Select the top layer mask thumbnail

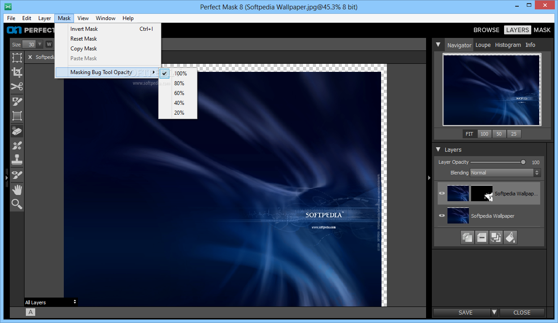click(x=482, y=193)
